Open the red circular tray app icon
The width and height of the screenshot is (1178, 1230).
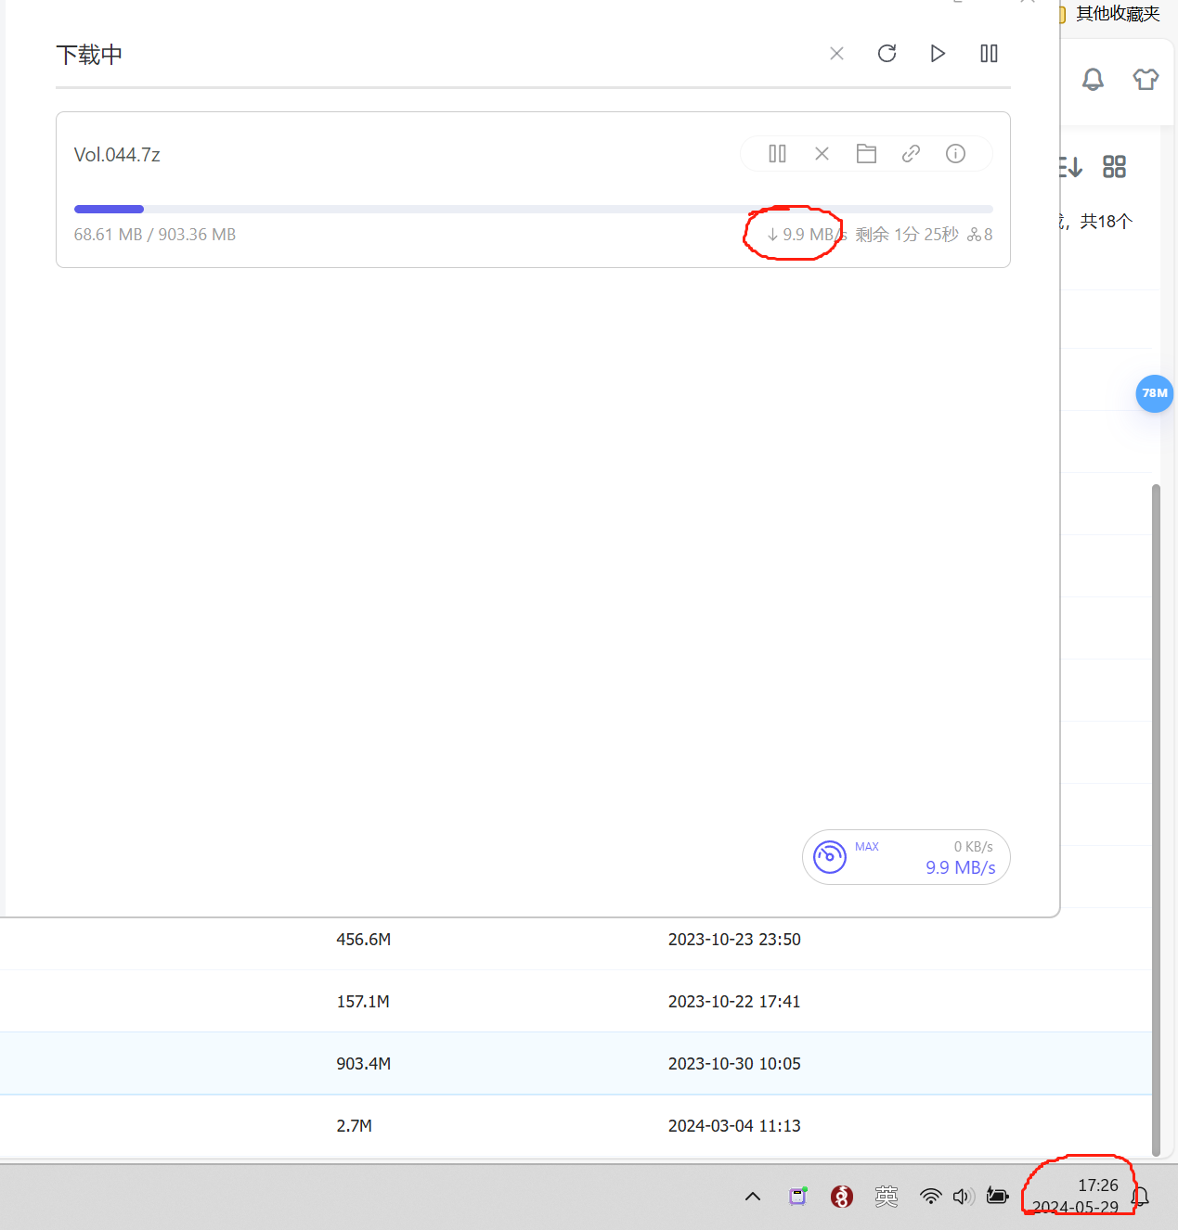coord(842,1197)
